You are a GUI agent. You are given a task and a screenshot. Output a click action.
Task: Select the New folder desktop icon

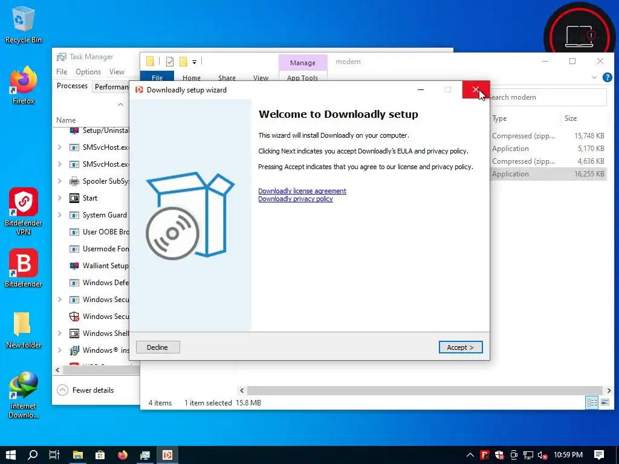pos(24,330)
